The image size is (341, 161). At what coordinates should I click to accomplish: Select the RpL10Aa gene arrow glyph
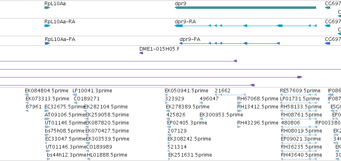(47, 8)
